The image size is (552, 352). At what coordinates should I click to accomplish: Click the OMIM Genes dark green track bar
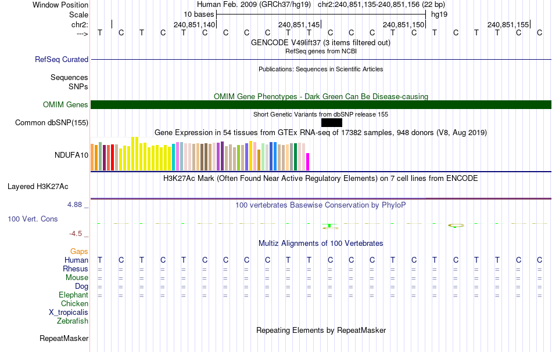click(321, 104)
